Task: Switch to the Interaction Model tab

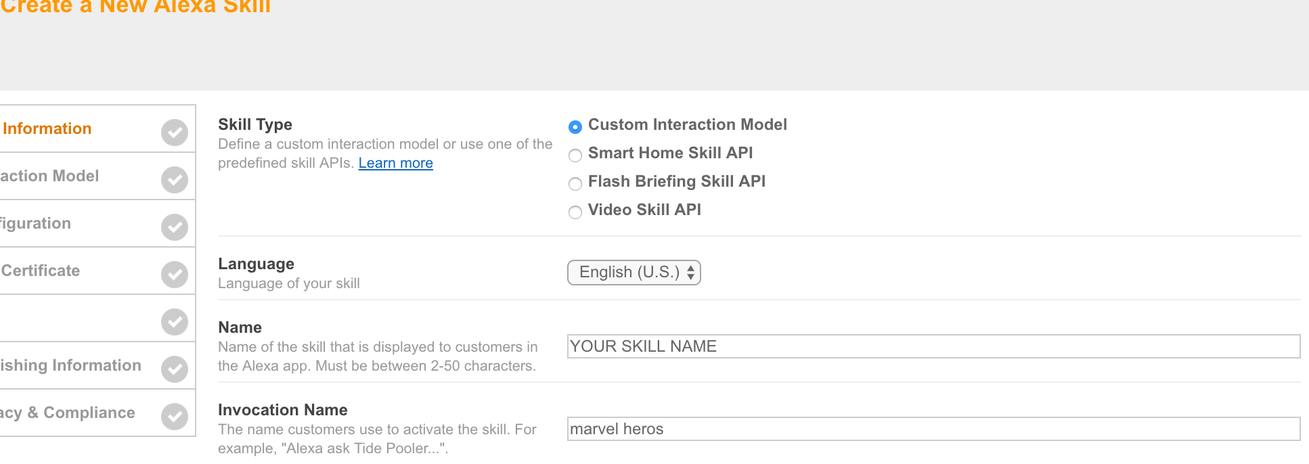Action: coord(50,176)
